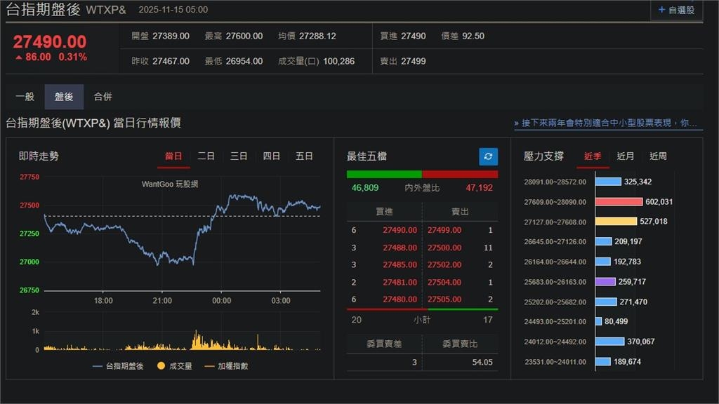Click the 盤後 tab

63,97
